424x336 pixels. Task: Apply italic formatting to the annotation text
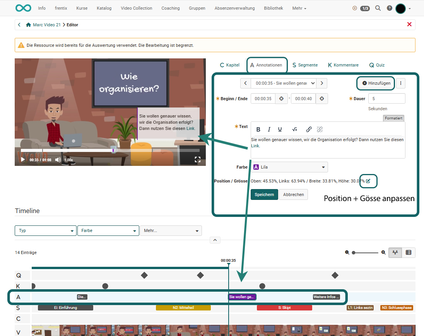[269, 130]
